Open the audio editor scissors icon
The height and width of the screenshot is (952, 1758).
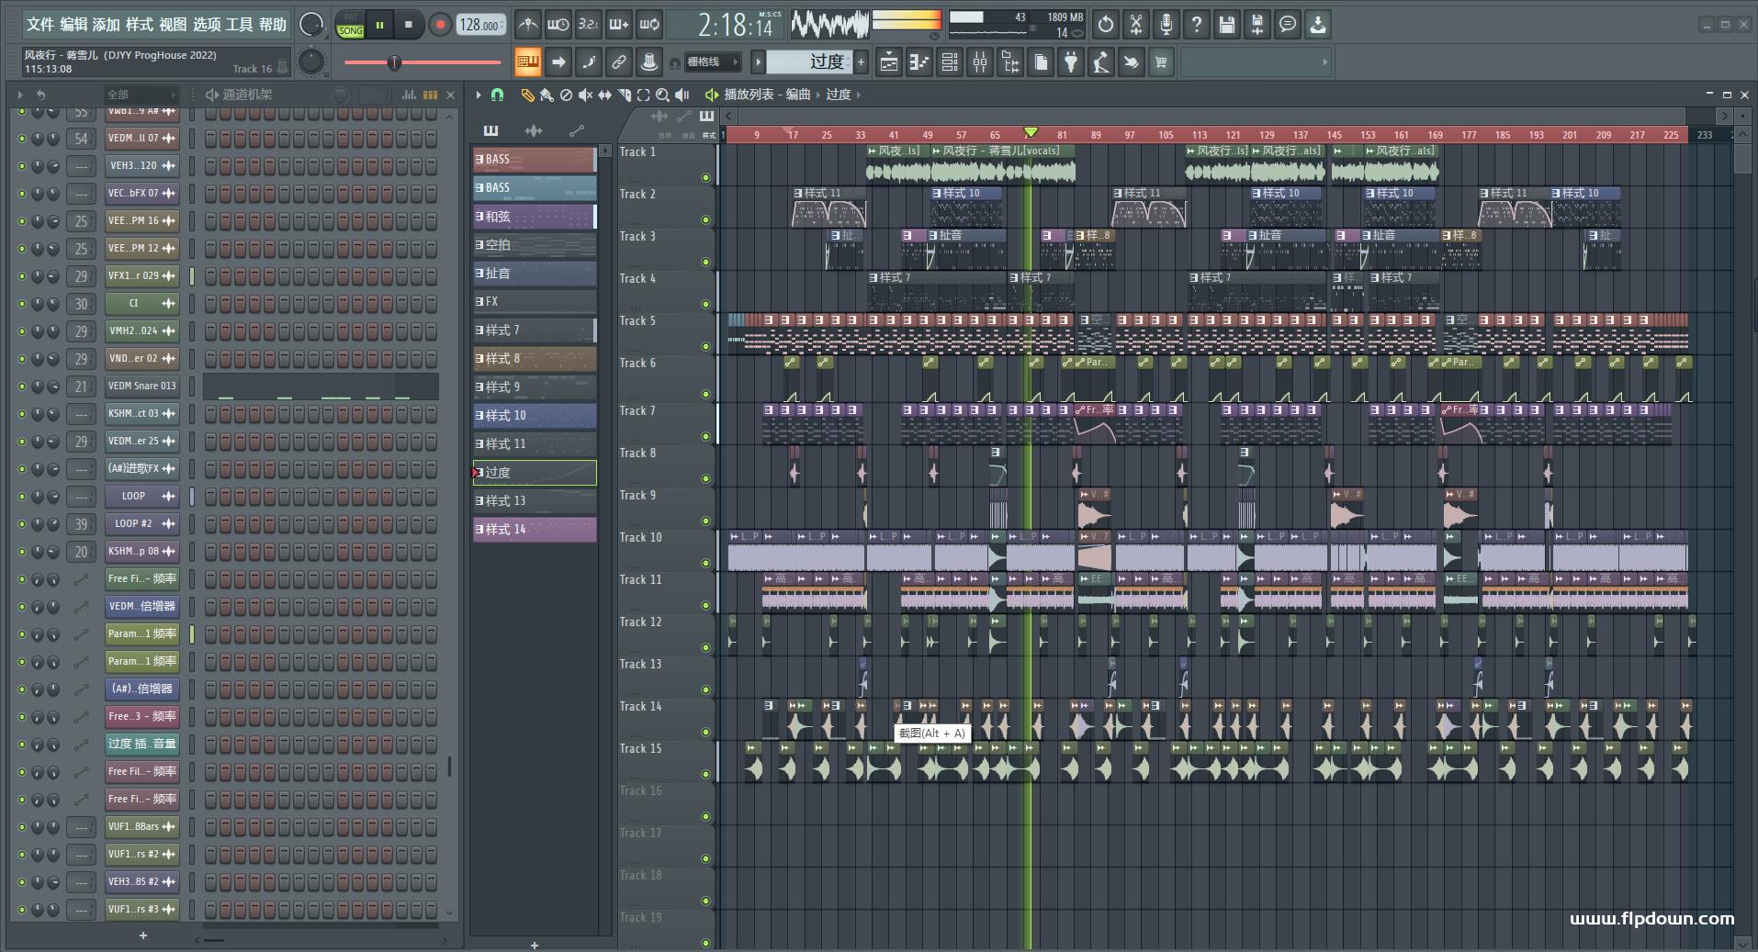click(1136, 25)
